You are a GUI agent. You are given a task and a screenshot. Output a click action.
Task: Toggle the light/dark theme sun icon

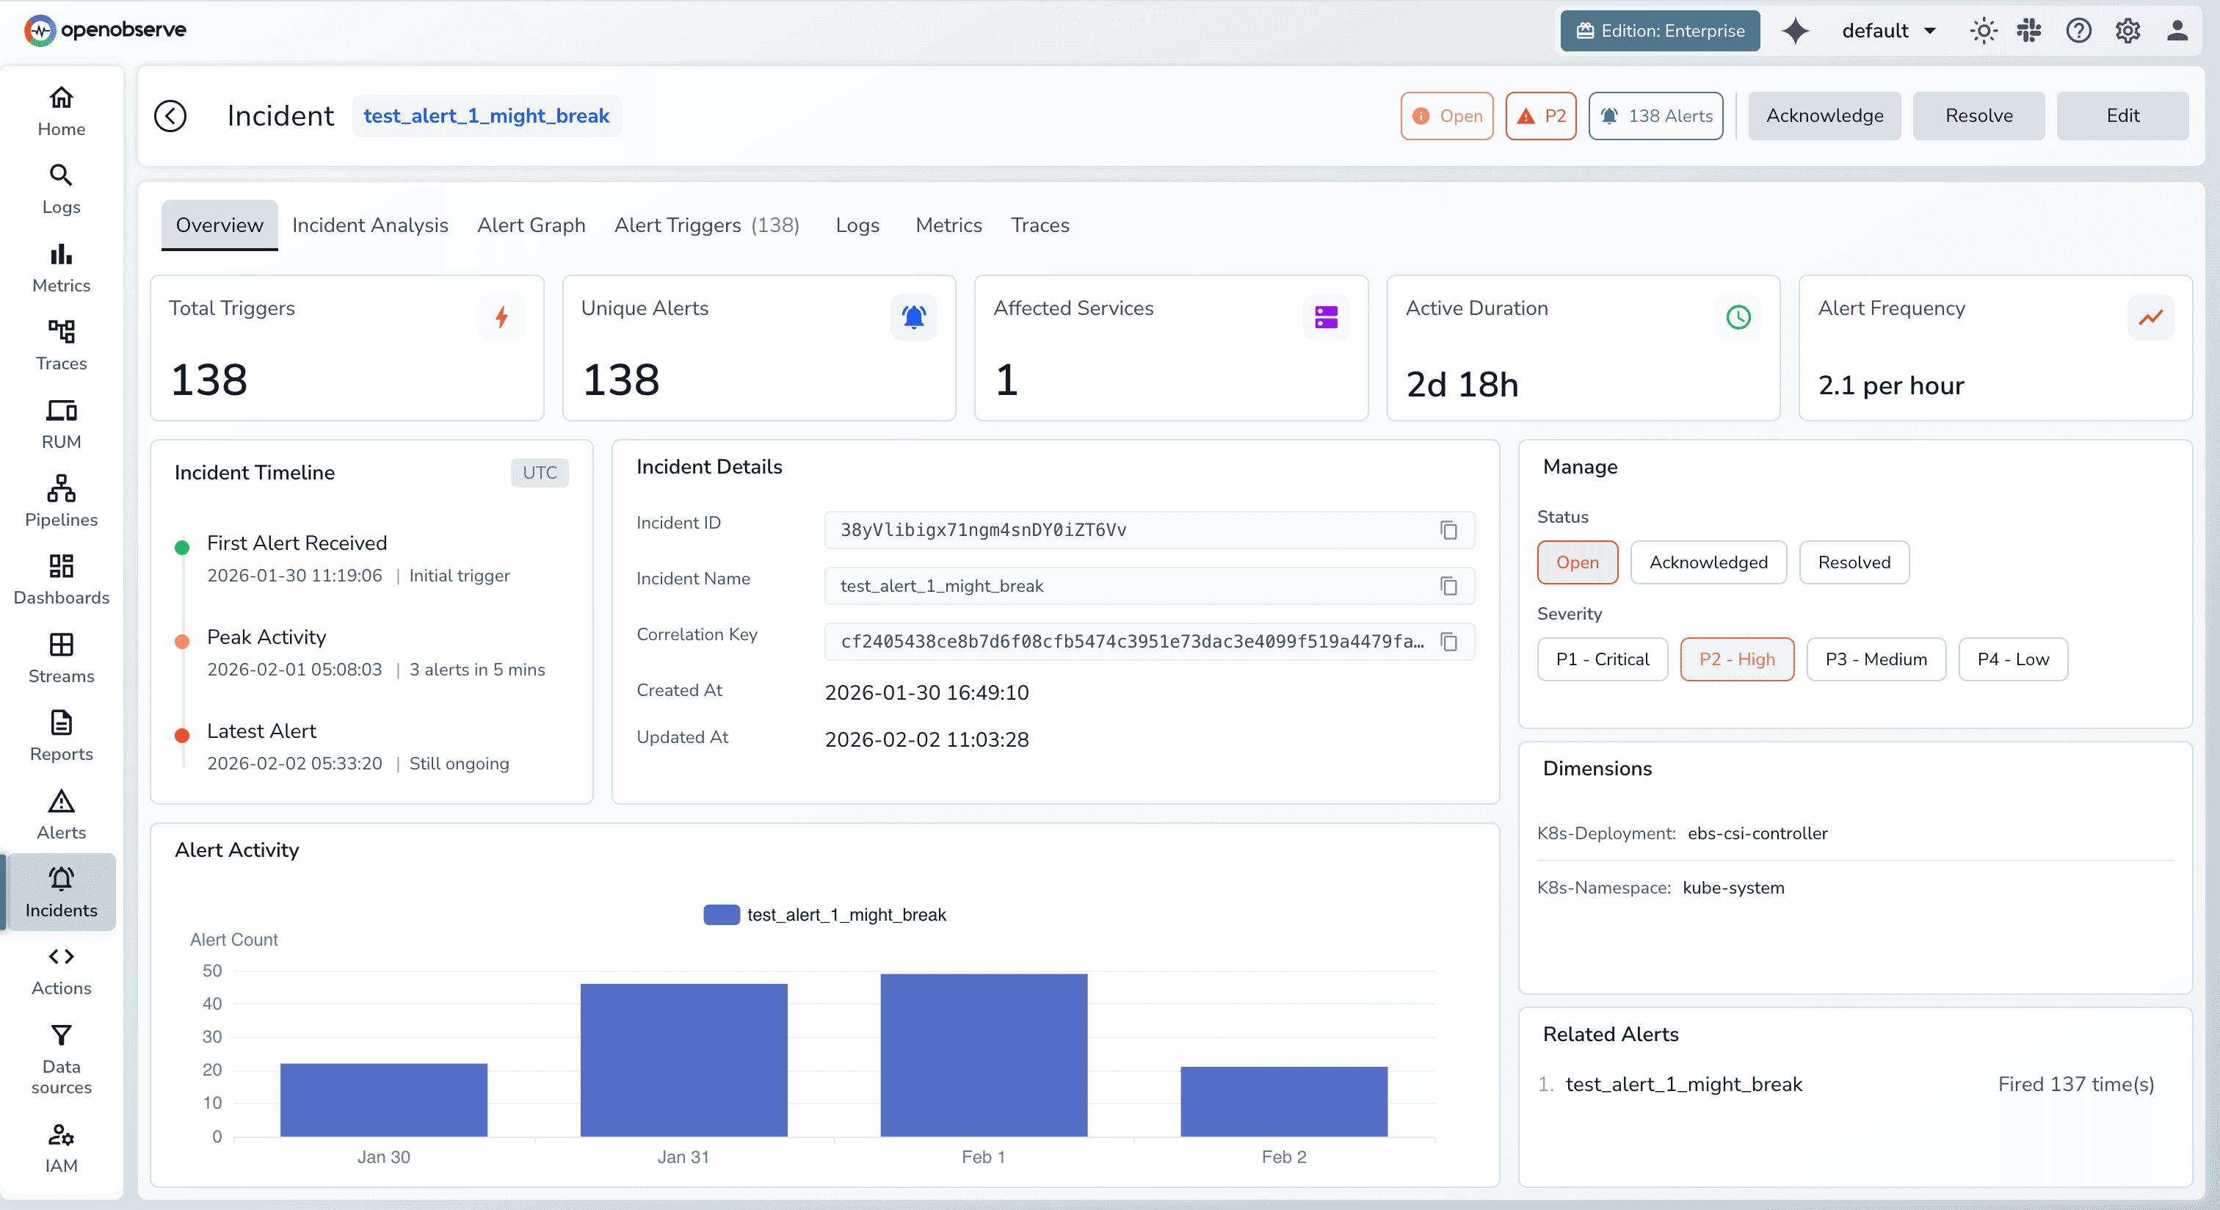[x=1983, y=30]
